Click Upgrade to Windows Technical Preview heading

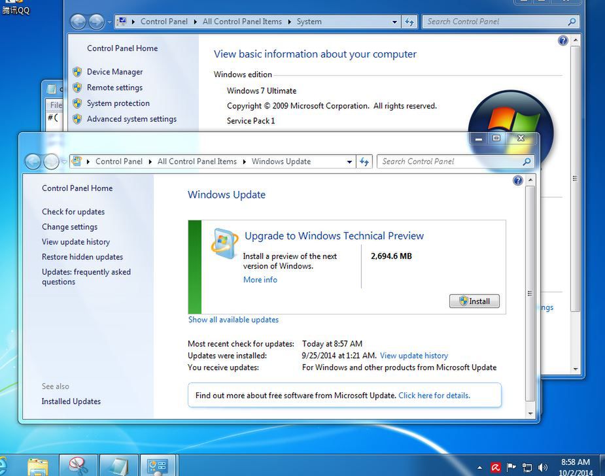[x=334, y=235]
